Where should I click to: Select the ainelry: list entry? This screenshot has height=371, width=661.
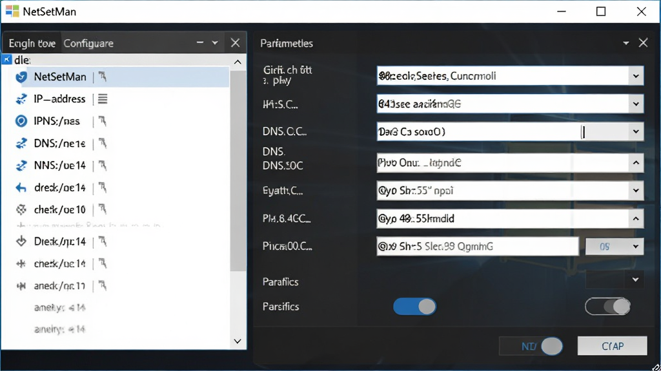pos(59,329)
